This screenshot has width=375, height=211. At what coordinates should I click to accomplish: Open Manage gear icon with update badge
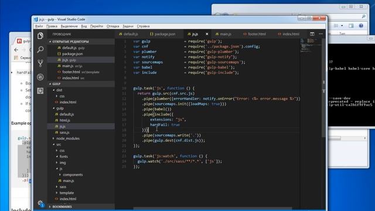(40, 203)
